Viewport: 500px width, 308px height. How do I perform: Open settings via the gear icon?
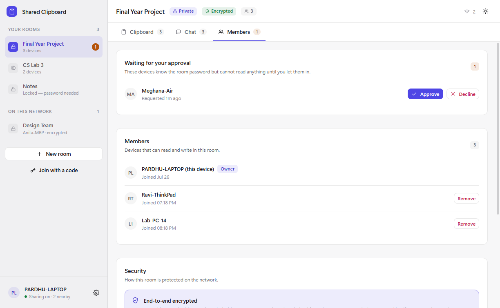coord(96,292)
